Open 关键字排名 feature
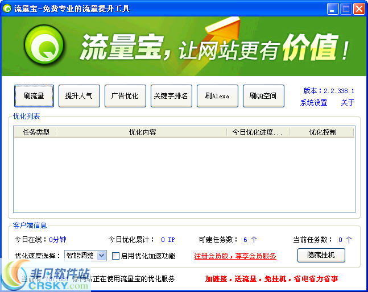Screen dimensions: 368x292 171,96
